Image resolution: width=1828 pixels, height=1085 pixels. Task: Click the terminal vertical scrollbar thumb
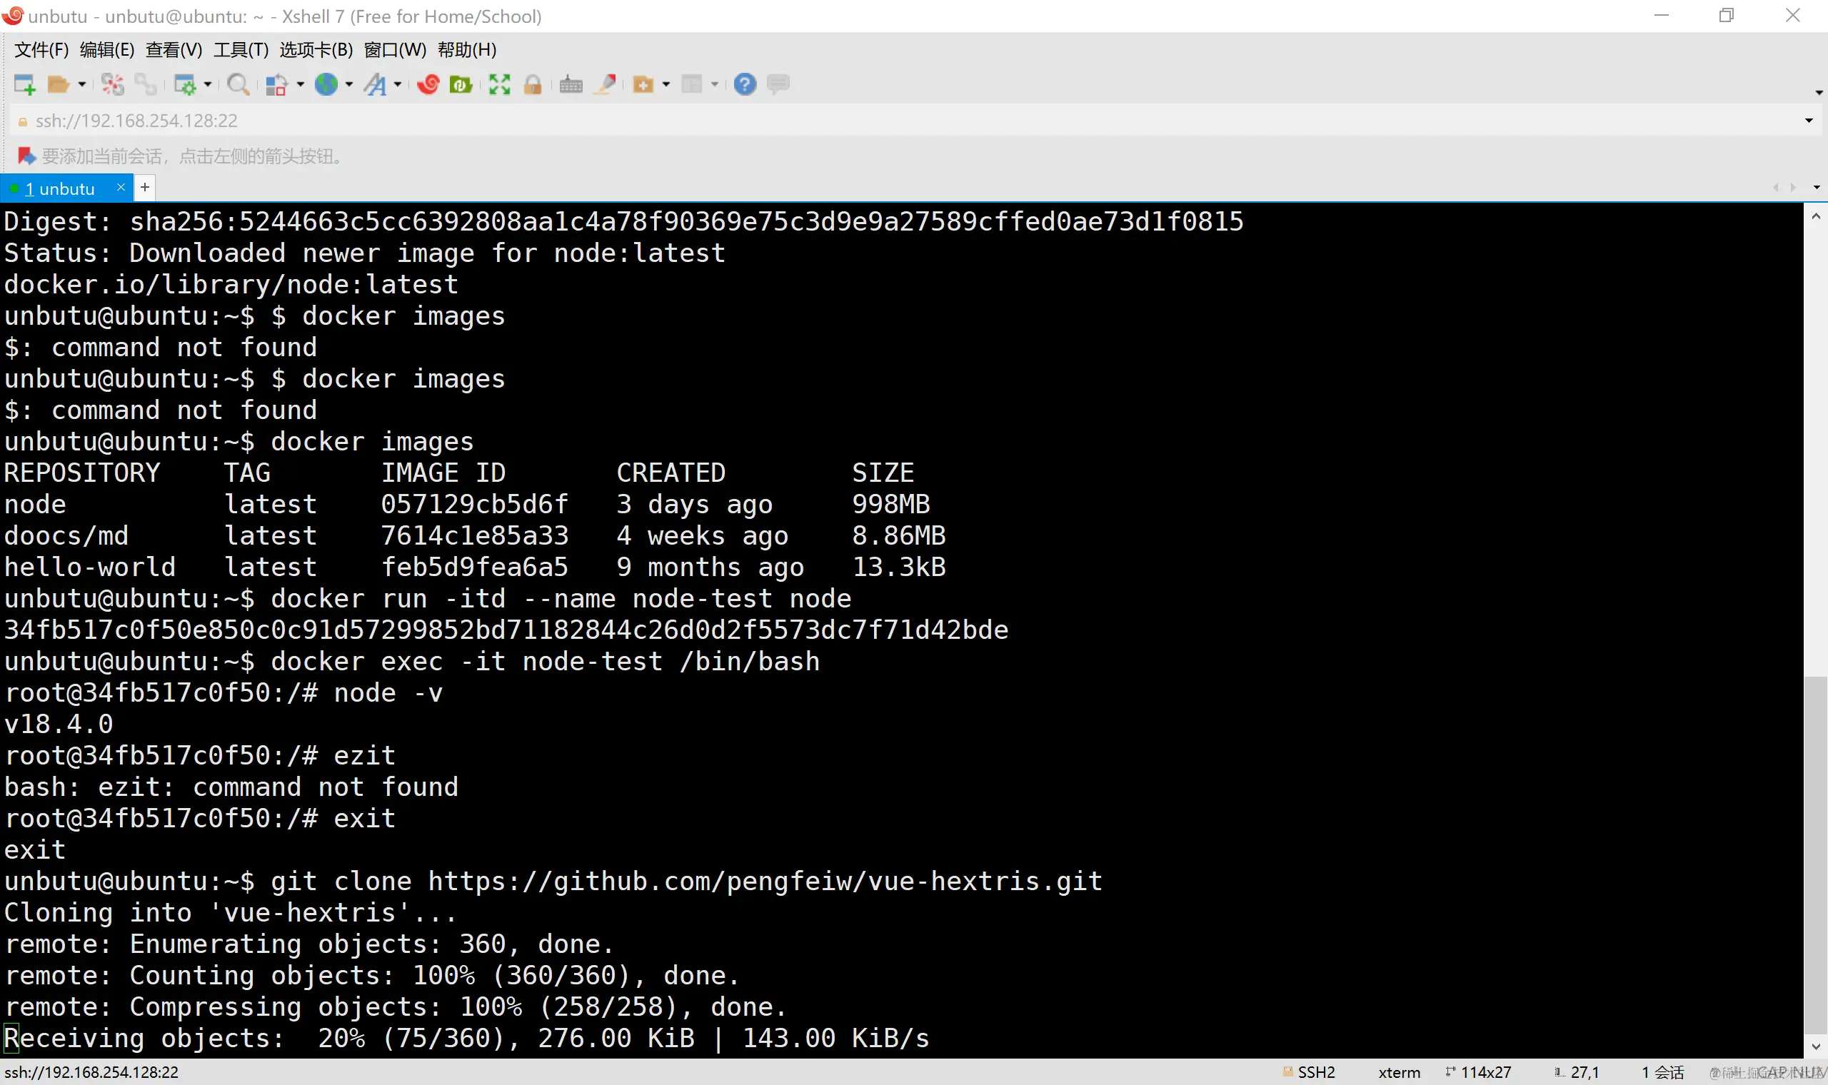(x=1816, y=855)
